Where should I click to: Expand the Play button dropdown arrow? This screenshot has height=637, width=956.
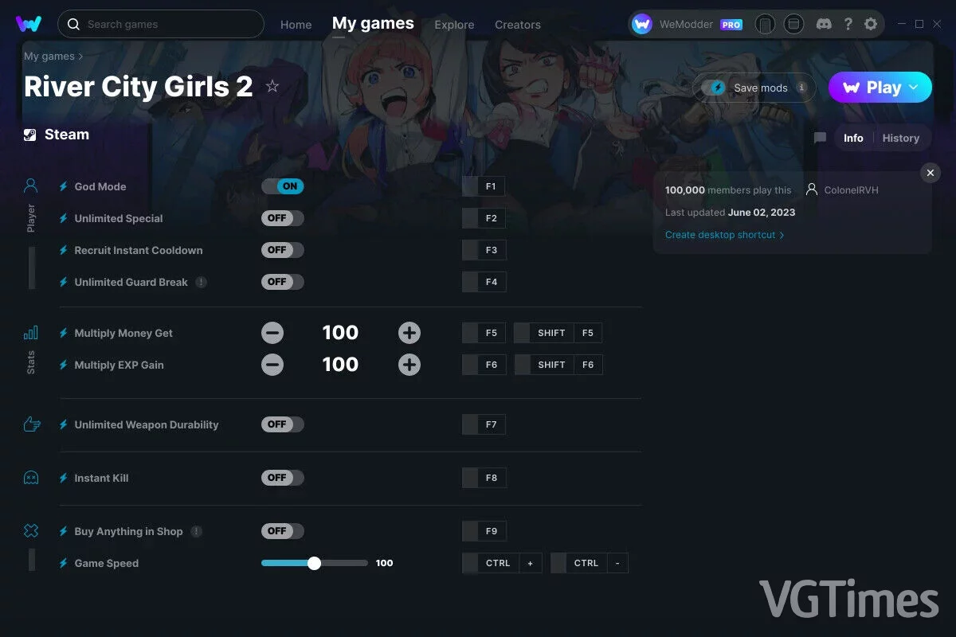pyautogui.click(x=914, y=88)
